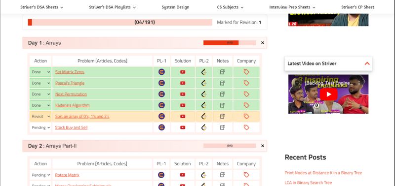
Task: Open PL-1 coding link for Stock Buy and Sell
Action: (x=161, y=127)
